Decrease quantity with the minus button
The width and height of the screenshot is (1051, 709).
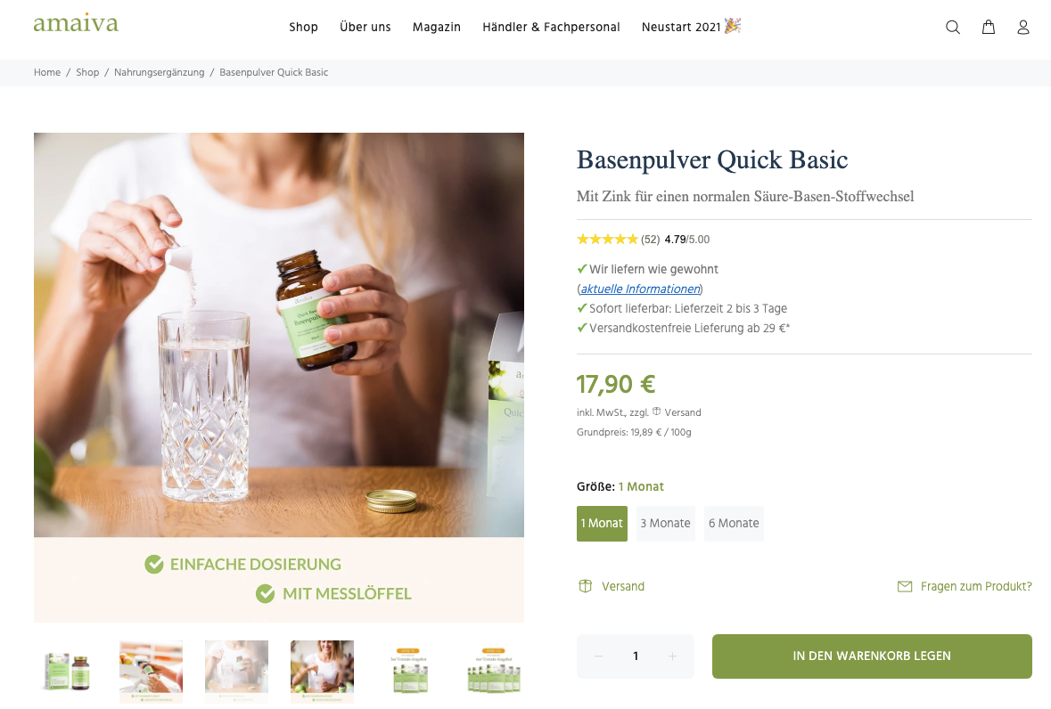pos(598,656)
